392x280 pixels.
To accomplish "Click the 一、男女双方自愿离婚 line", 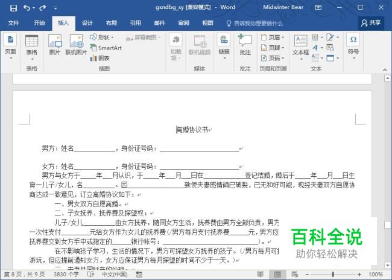I will click(x=89, y=204).
